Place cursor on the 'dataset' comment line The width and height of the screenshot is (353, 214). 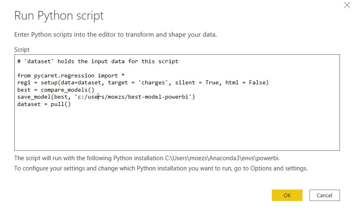(x=98, y=61)
